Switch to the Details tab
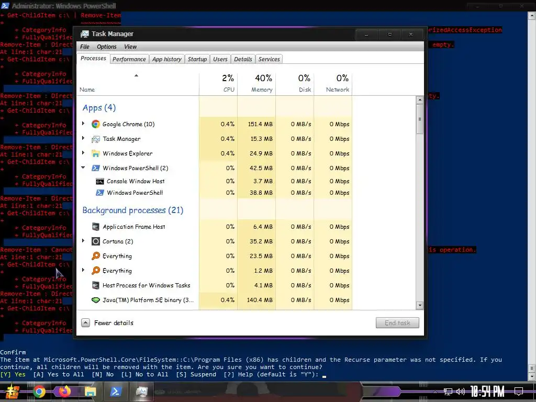 pyautogui.click(x=243, y=59)
